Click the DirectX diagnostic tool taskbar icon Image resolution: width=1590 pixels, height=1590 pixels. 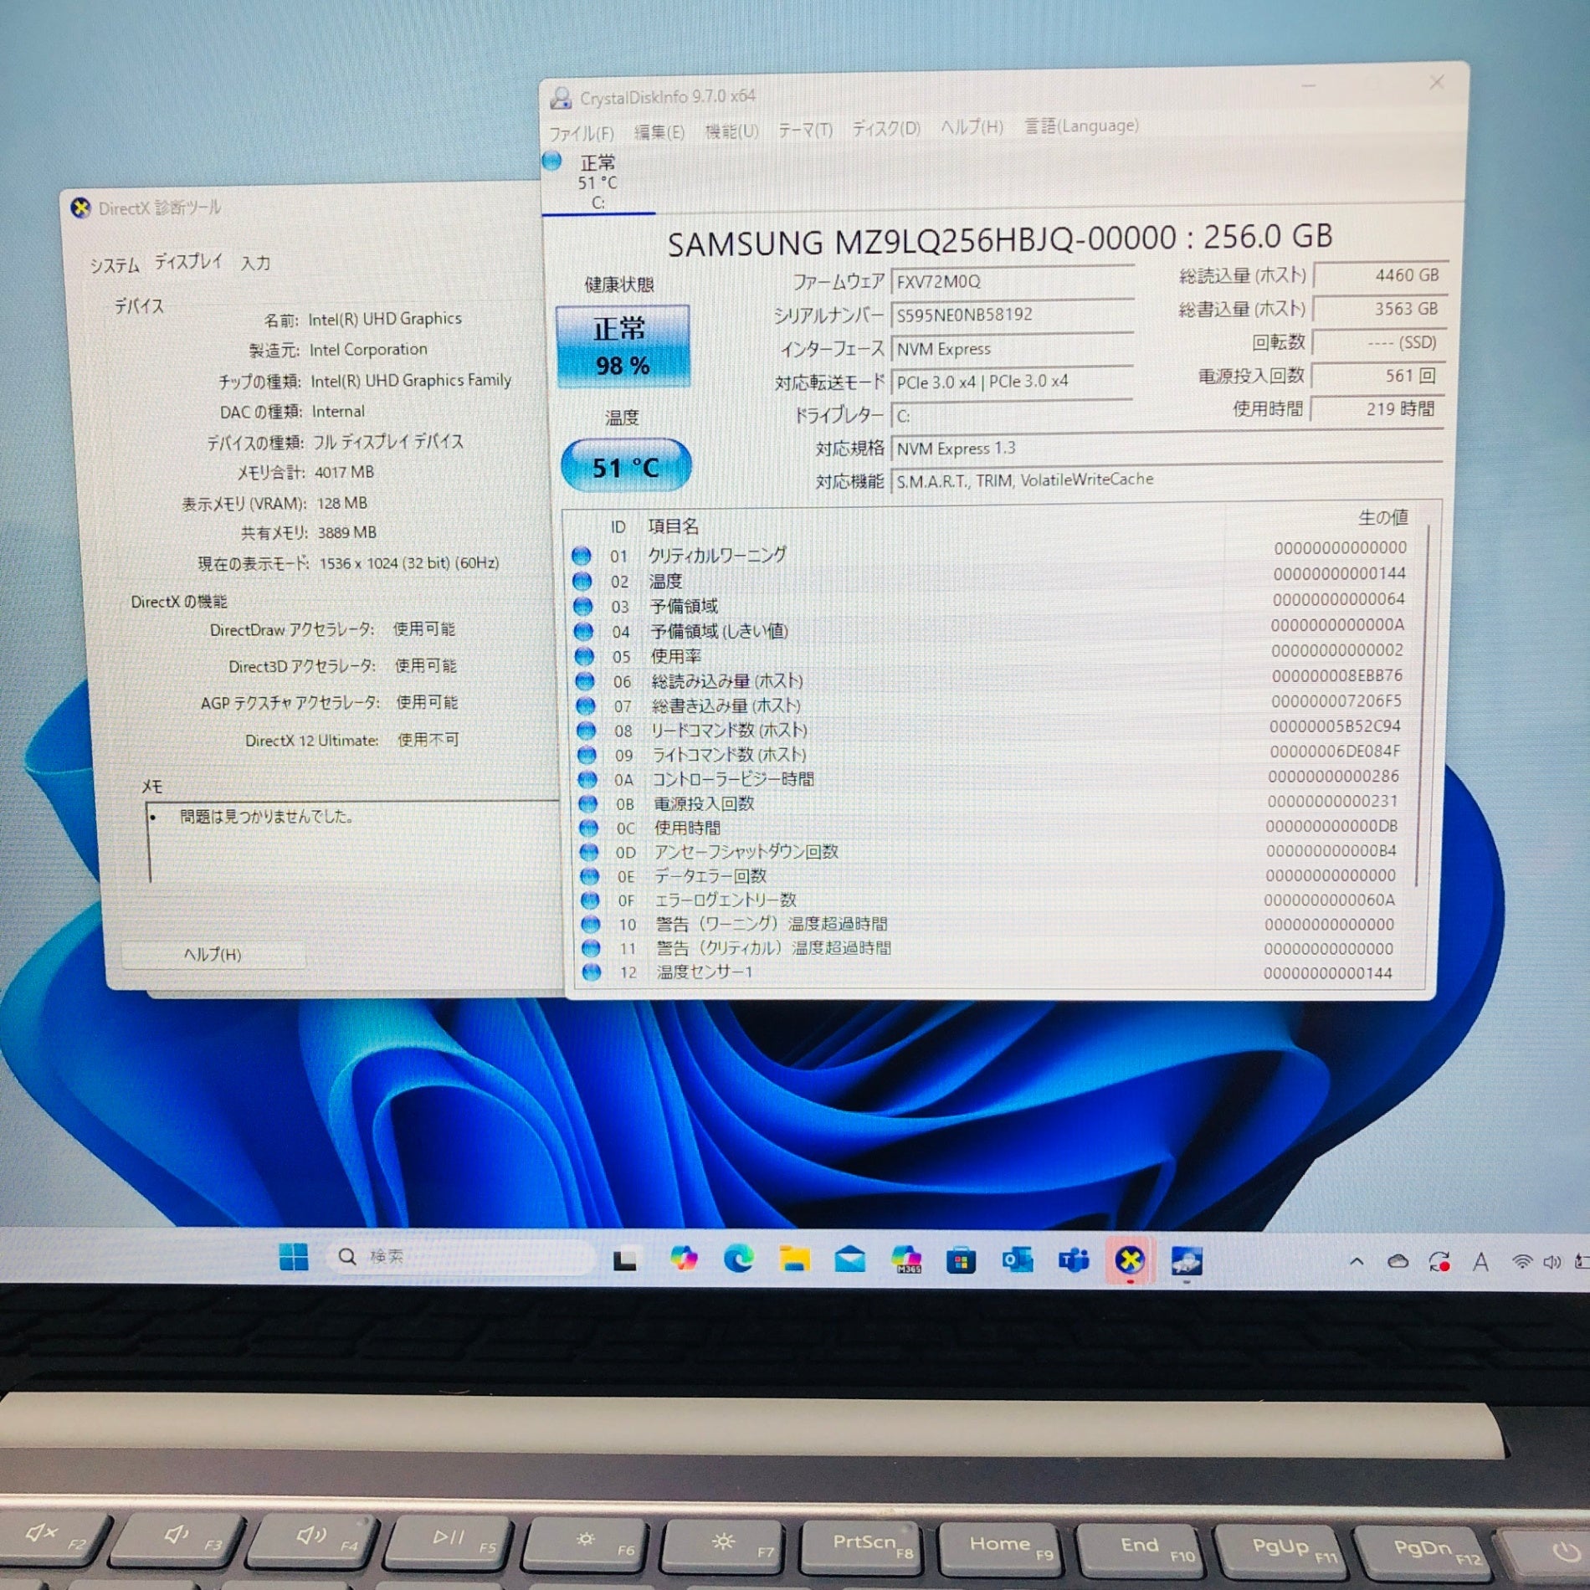click(1130, 1260)
